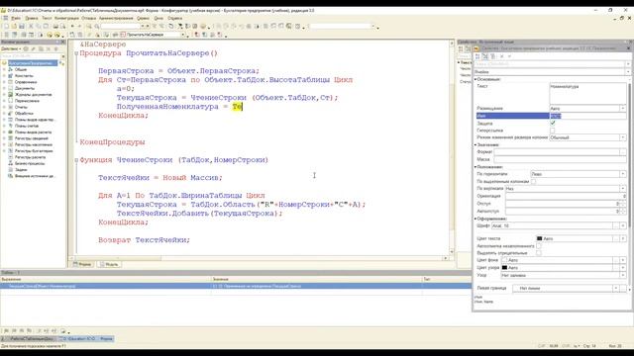The image size is (634, 356).
Task: Click the Print toolbar icon
Action: point(55,27)
